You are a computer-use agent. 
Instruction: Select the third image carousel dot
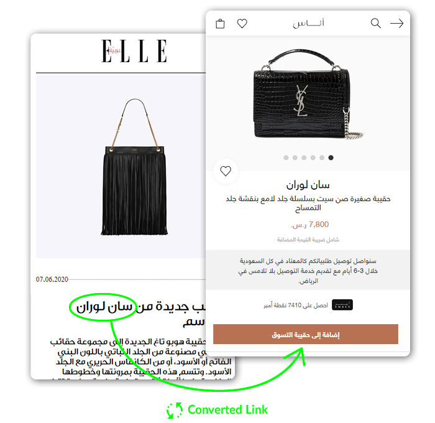click(x=304, y=158)
